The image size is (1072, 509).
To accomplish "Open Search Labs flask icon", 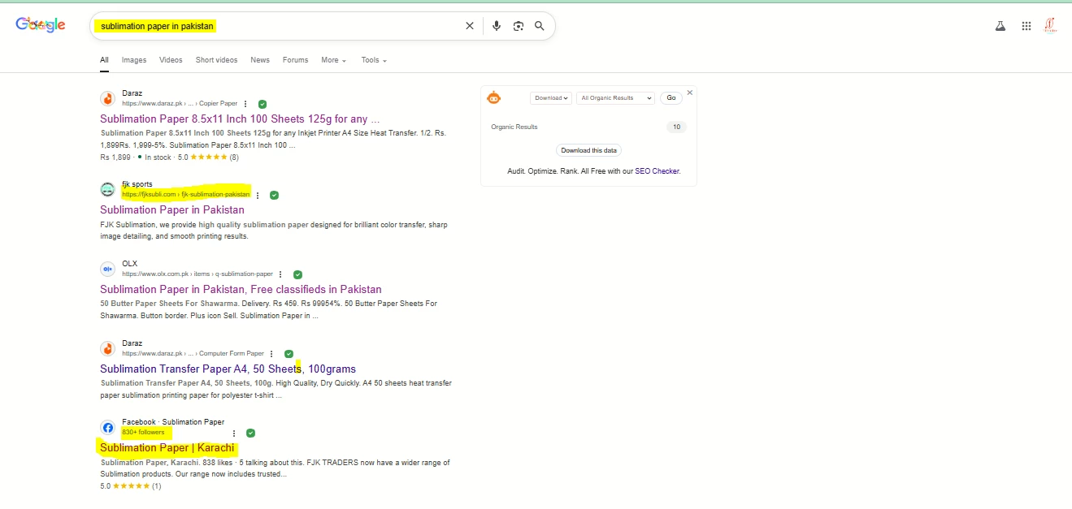I will pos(1000,25).
